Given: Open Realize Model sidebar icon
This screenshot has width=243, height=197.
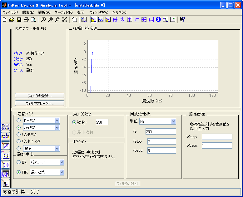Looking at the screenshot, I should (5, 155).
